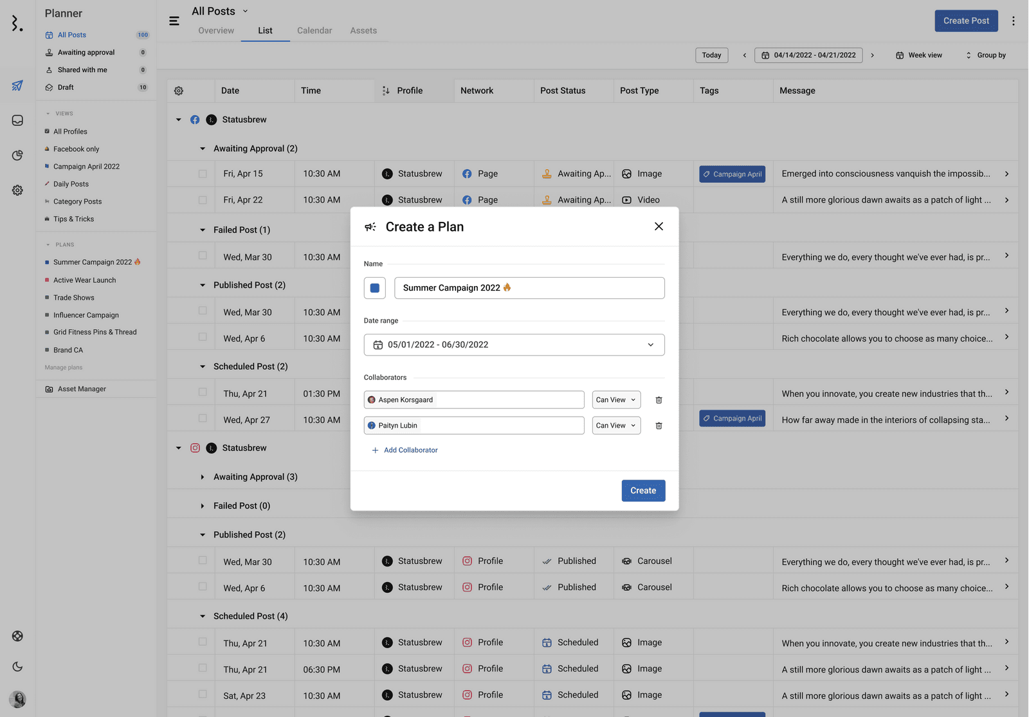The height and width of the screenshot is (717, 1029).
Task: Expand Instagram Awaiting Approval (3) group
Action: (203, 477)
